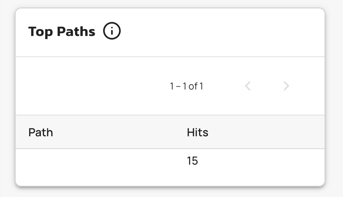This screenshot has height=197, width=343.
Task: Open info details for Top Paths card
Action: pyautogui.click(x=112, y=31)
